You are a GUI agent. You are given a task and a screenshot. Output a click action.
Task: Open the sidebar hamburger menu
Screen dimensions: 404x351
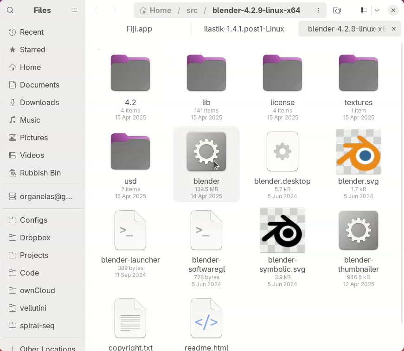point(75,10)
